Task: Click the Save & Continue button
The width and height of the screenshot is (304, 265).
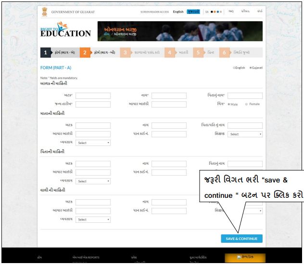Action: [241, 239]
